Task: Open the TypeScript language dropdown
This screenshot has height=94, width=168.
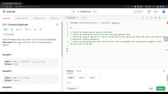Action: 71,18
